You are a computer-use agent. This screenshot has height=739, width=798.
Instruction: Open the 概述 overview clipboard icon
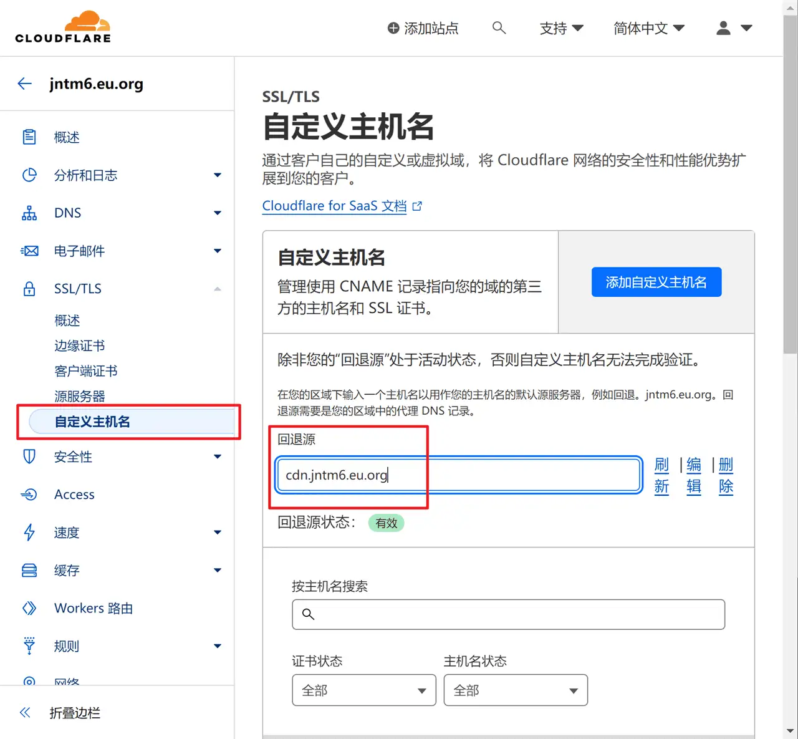[x=29, y=137]
